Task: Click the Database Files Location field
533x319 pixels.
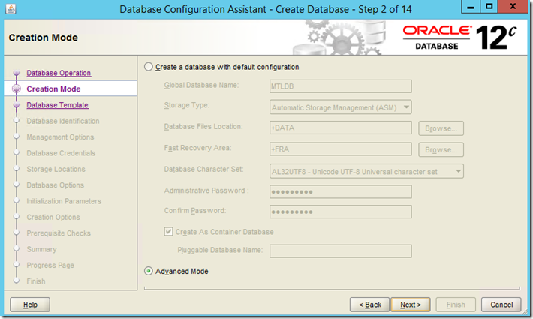Action: [341, 128]
